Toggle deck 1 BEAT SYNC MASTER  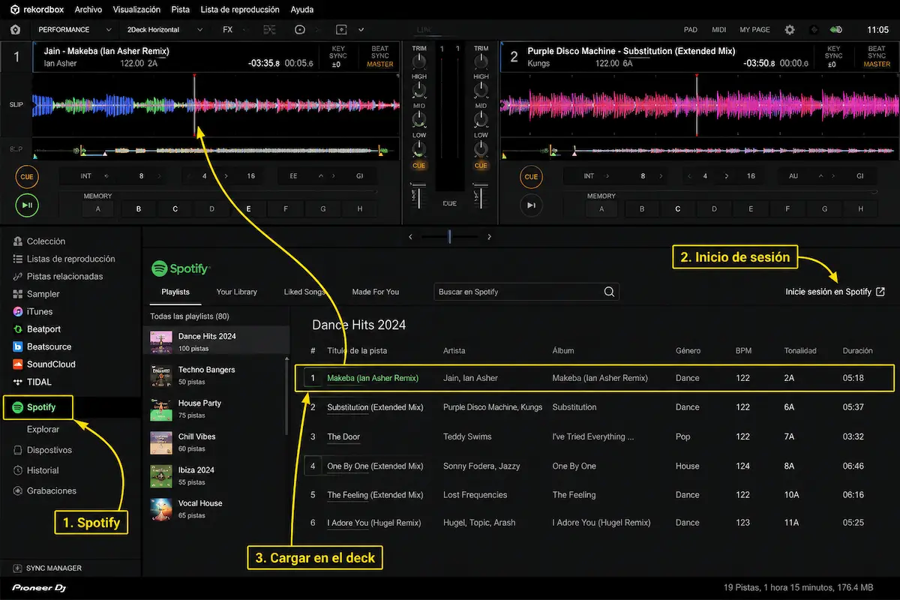point(380,56)
